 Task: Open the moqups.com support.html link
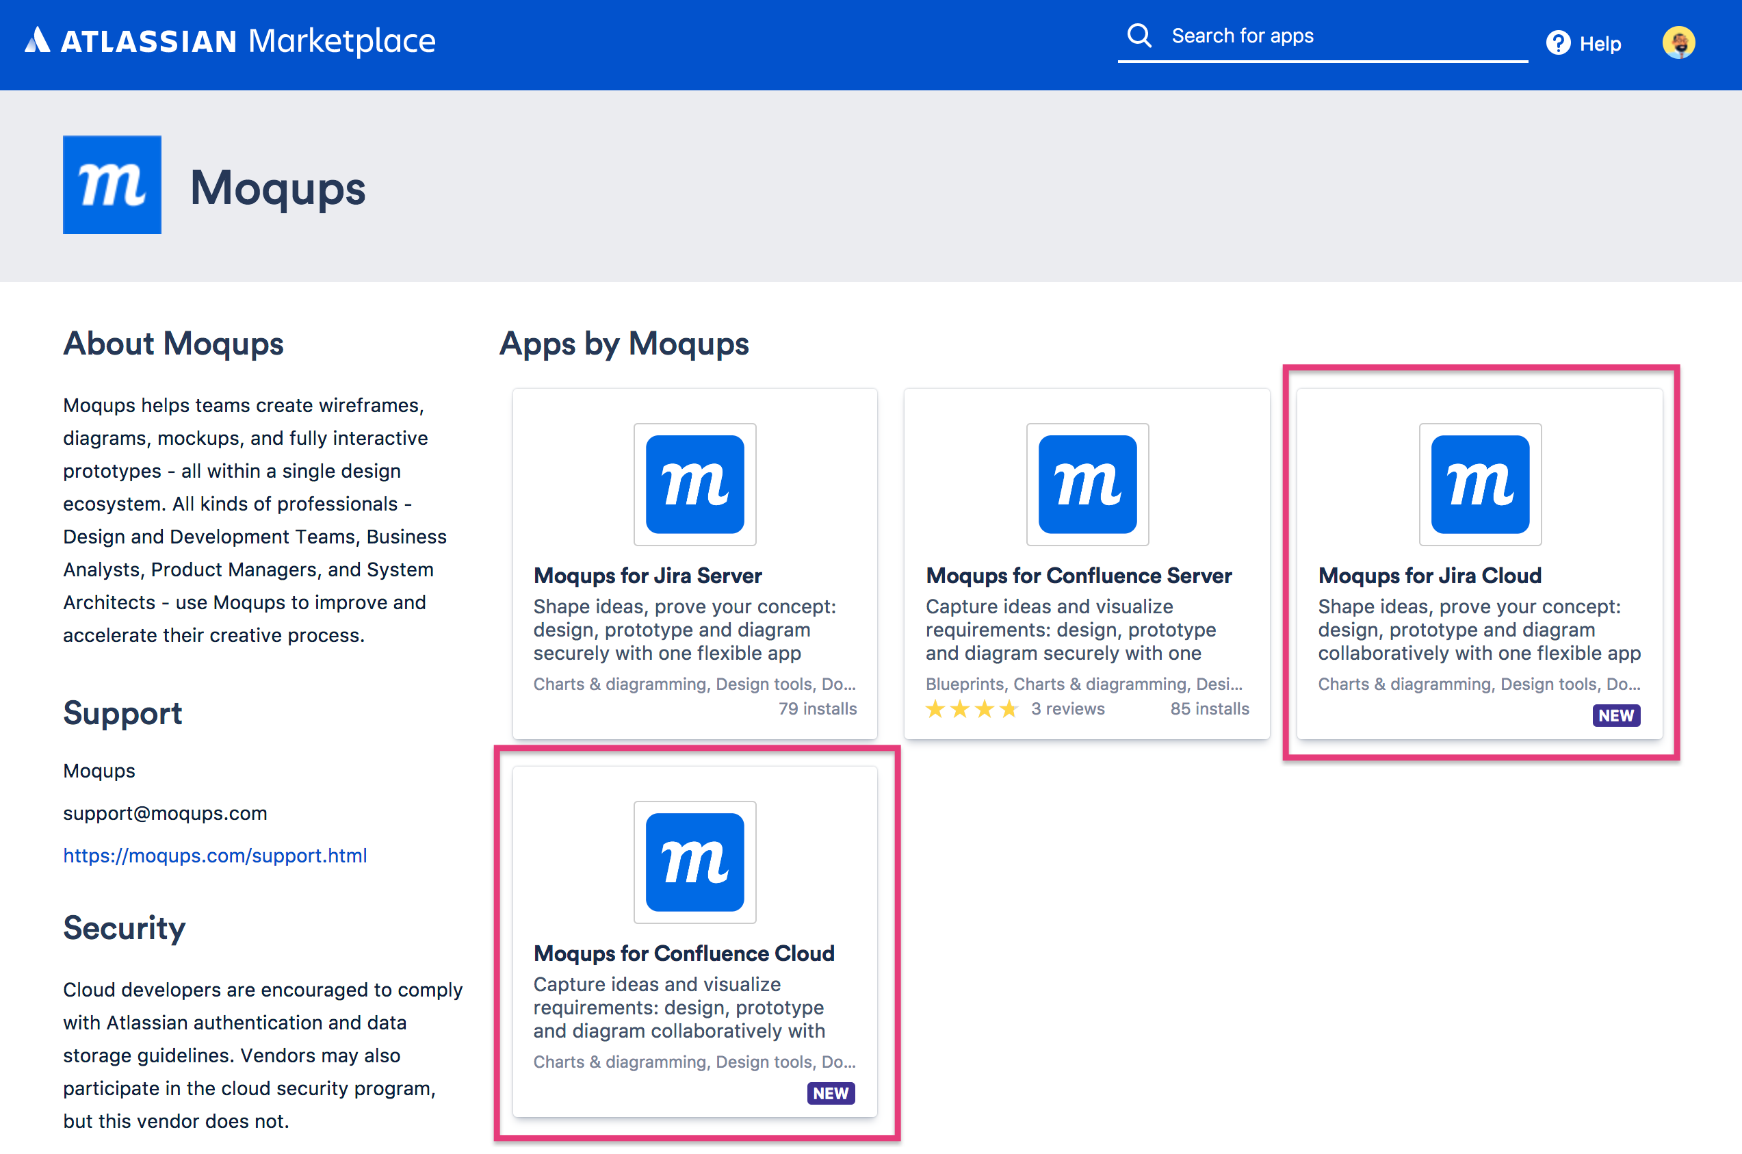point(215,855)
